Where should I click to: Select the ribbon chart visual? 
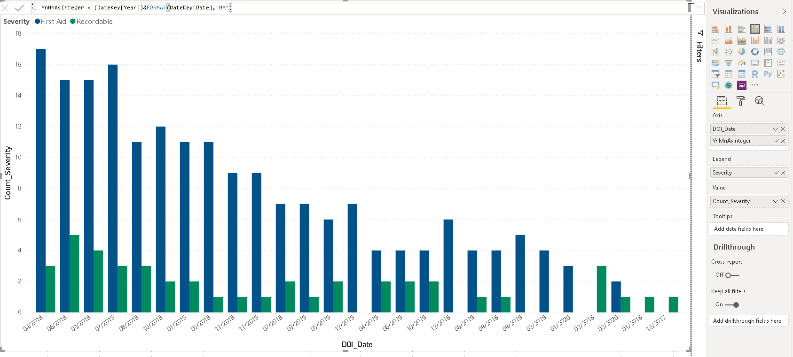(x=781, y=40)
